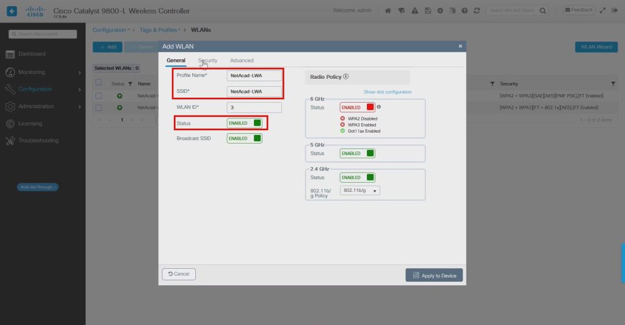Click the Troubleshooting tools icon
Screen dimensions: 625x325
coord(10,141)
